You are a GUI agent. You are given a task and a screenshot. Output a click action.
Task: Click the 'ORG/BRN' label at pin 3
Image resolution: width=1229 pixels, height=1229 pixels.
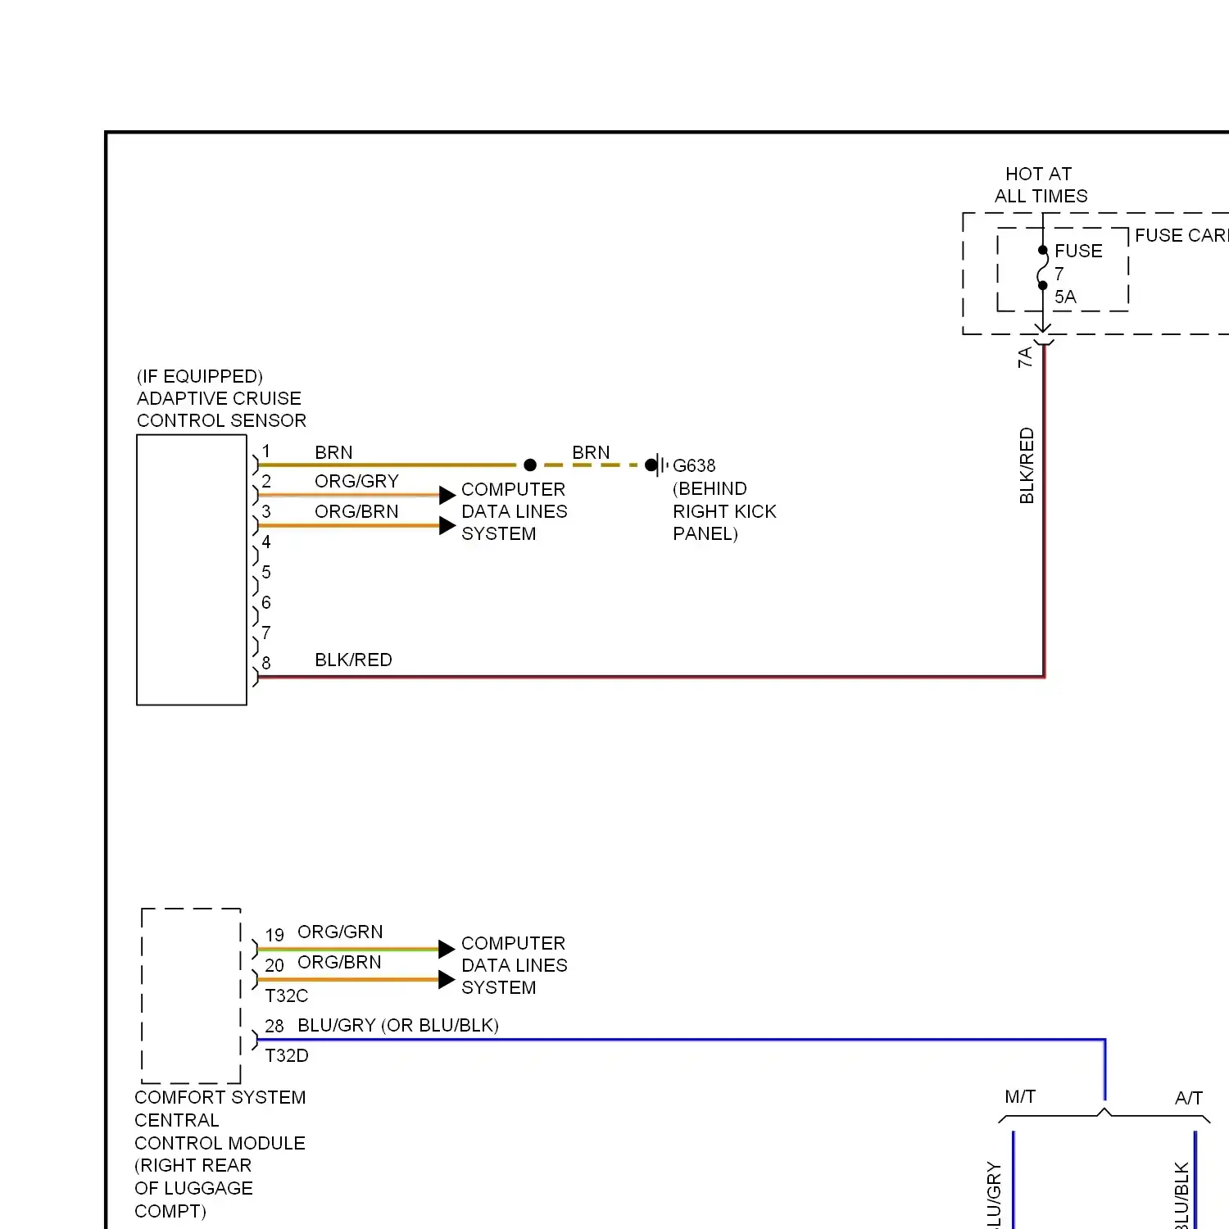[356, 511]
